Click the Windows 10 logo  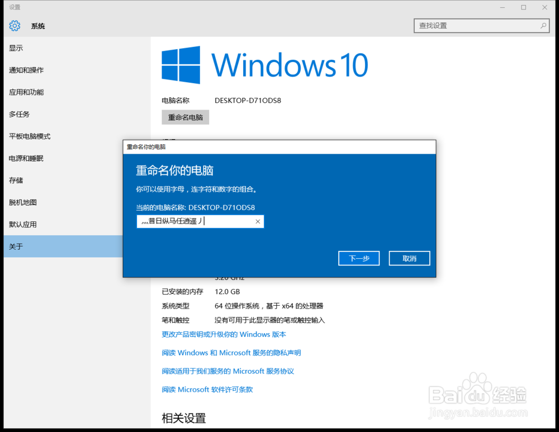[x=264, y=65]
